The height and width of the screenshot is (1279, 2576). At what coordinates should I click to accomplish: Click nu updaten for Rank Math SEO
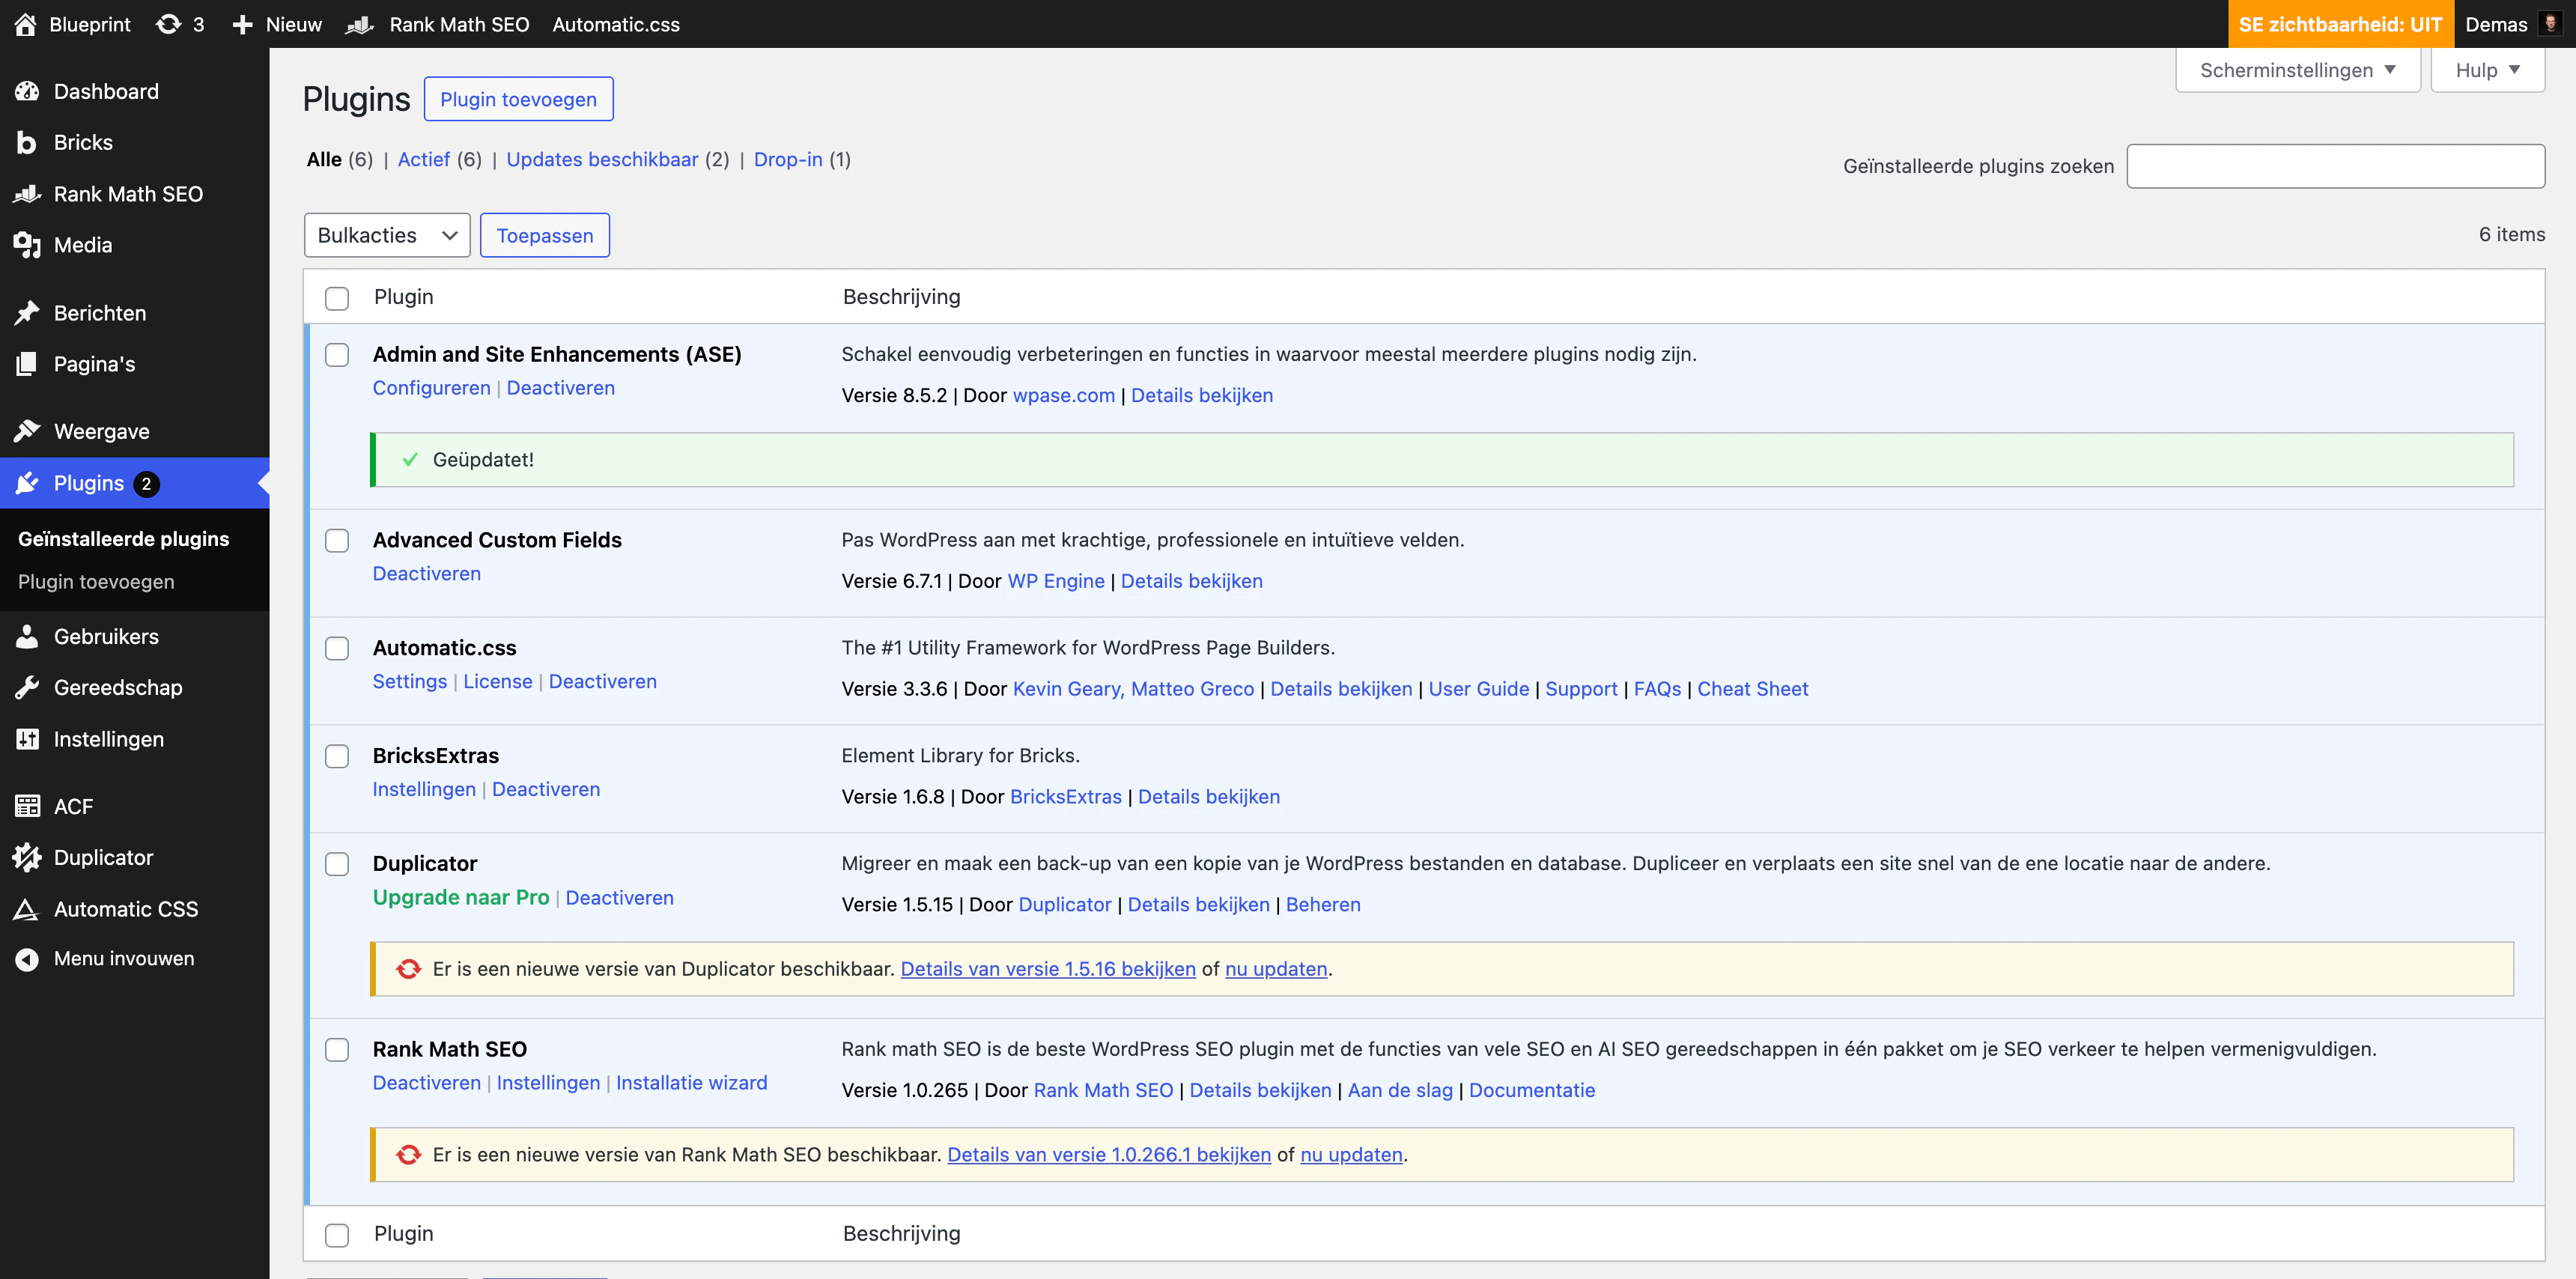pyautogui.click(x=1351, y=1155)
